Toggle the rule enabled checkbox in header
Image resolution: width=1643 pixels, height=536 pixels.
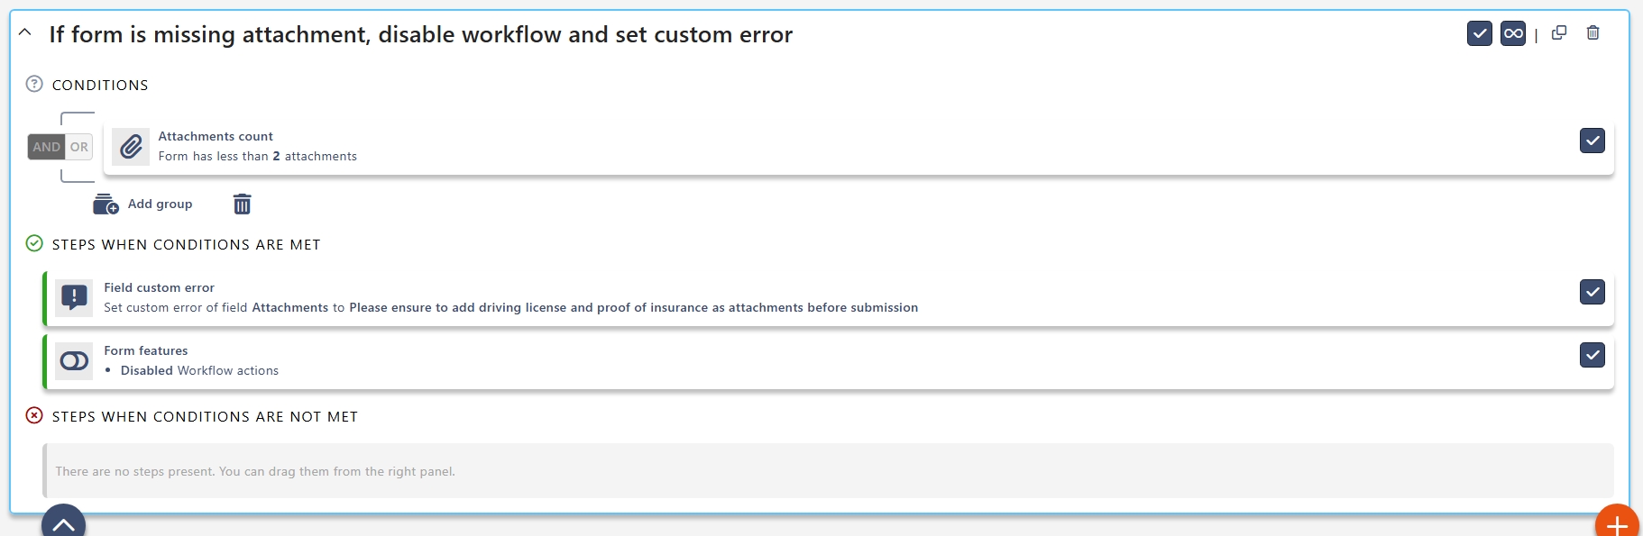(1479, 33)
